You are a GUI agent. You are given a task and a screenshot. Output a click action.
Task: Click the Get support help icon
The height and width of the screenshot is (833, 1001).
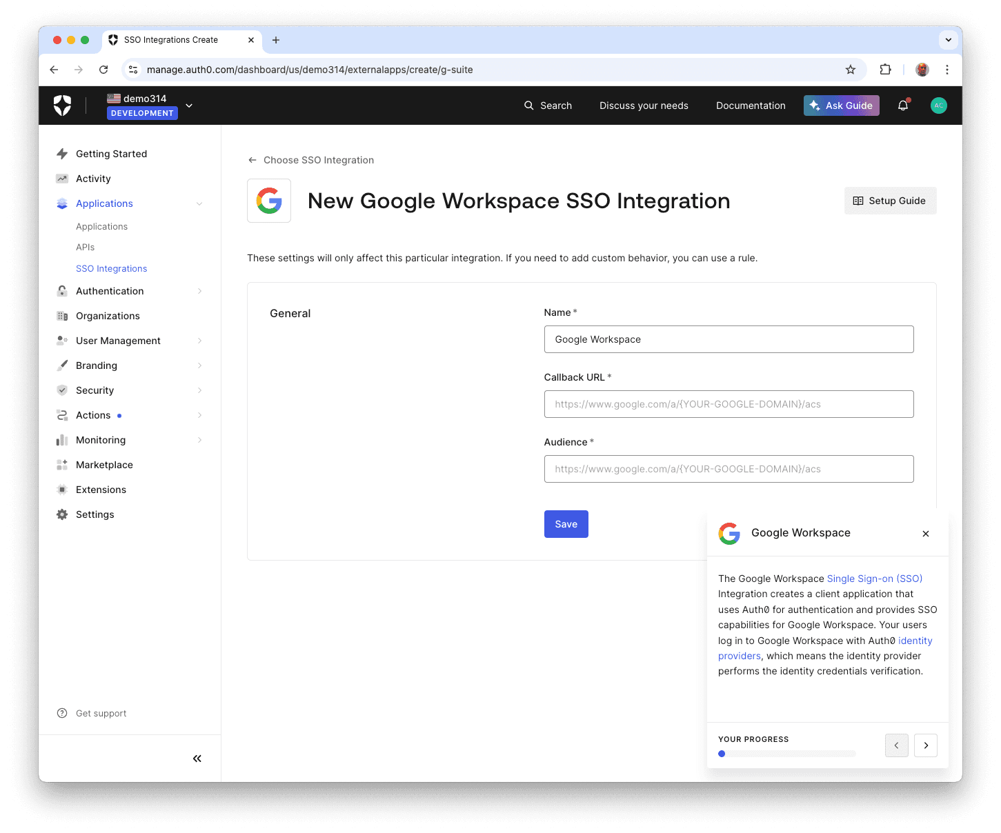(62, 713)
